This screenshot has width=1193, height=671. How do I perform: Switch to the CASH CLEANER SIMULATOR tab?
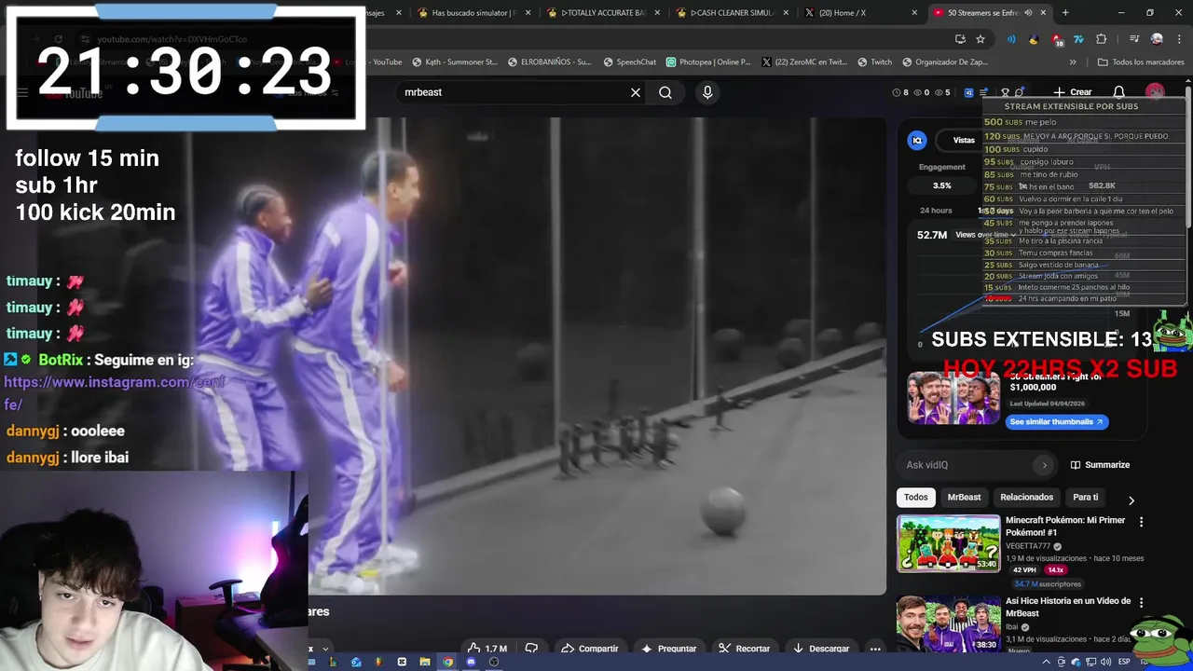pyautogui.click(x=734, y=13)
